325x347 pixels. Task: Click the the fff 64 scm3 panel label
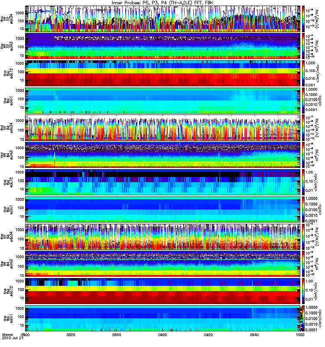(x=6, y=264)
